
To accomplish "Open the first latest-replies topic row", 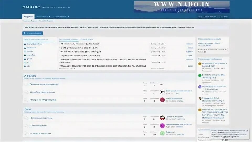I will coord(80,44).
